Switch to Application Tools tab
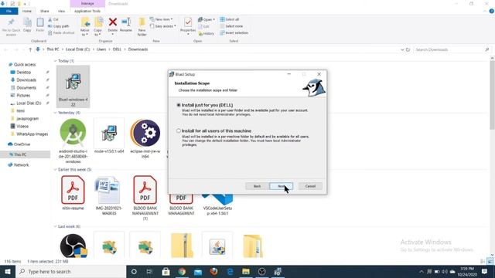 click(87, 11)
